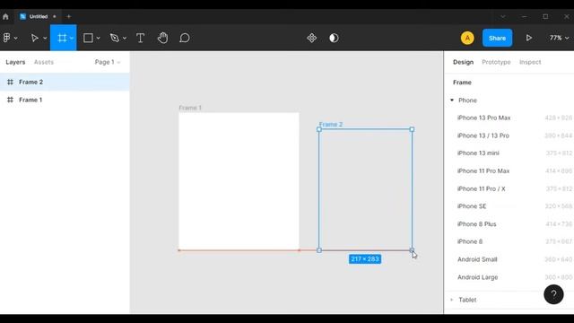Viewport: 574px width, 323px height.
Task: Click the Frame 1 canvas label
Action: pyautogui.click(x=190, y=108)
